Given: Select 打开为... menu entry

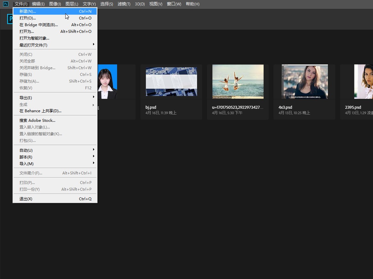Looking at the screenshot, I should click(x=55, y=31).
